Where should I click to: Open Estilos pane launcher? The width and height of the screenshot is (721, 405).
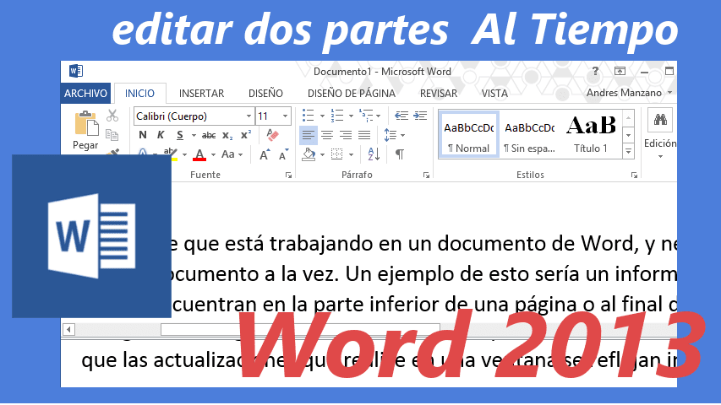click(634, 175)
